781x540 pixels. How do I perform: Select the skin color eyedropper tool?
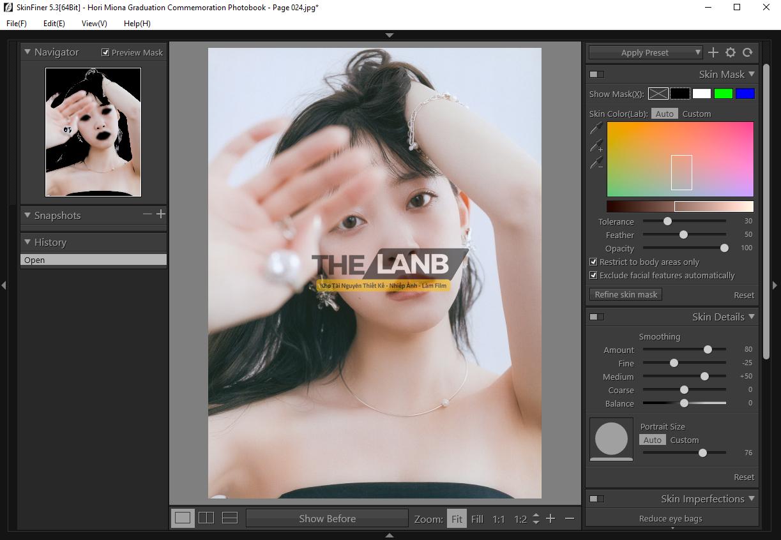tap(596, 128)
